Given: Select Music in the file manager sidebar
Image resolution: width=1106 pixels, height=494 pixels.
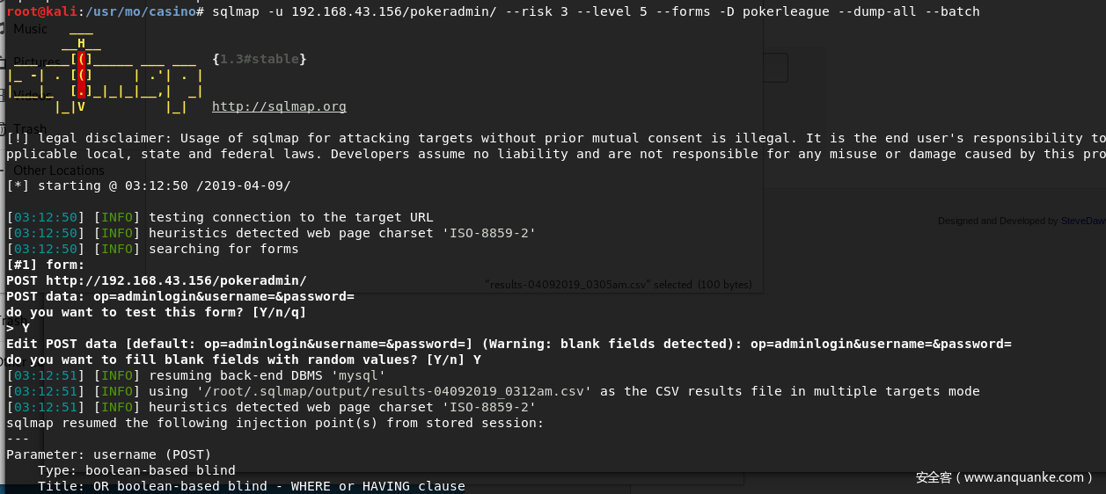Looking at the screenshot, I should (31, 29).
